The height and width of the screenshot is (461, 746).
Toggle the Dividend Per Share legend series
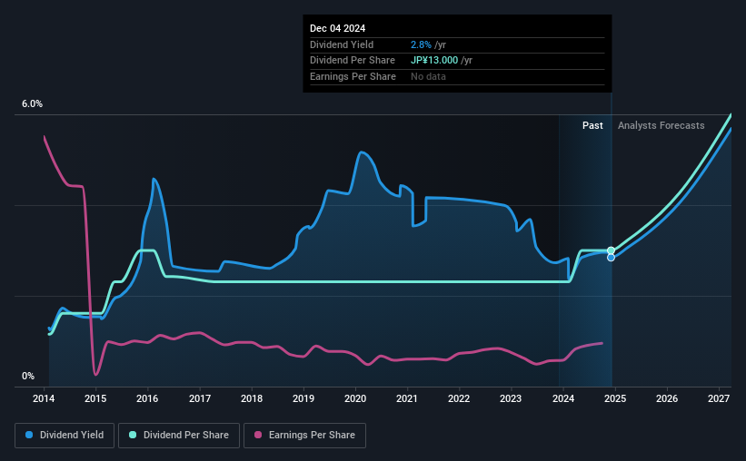(184, 436)
